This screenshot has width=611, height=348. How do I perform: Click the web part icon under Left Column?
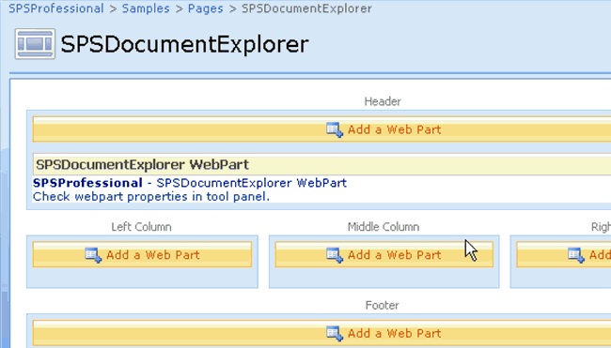(93, 255)
